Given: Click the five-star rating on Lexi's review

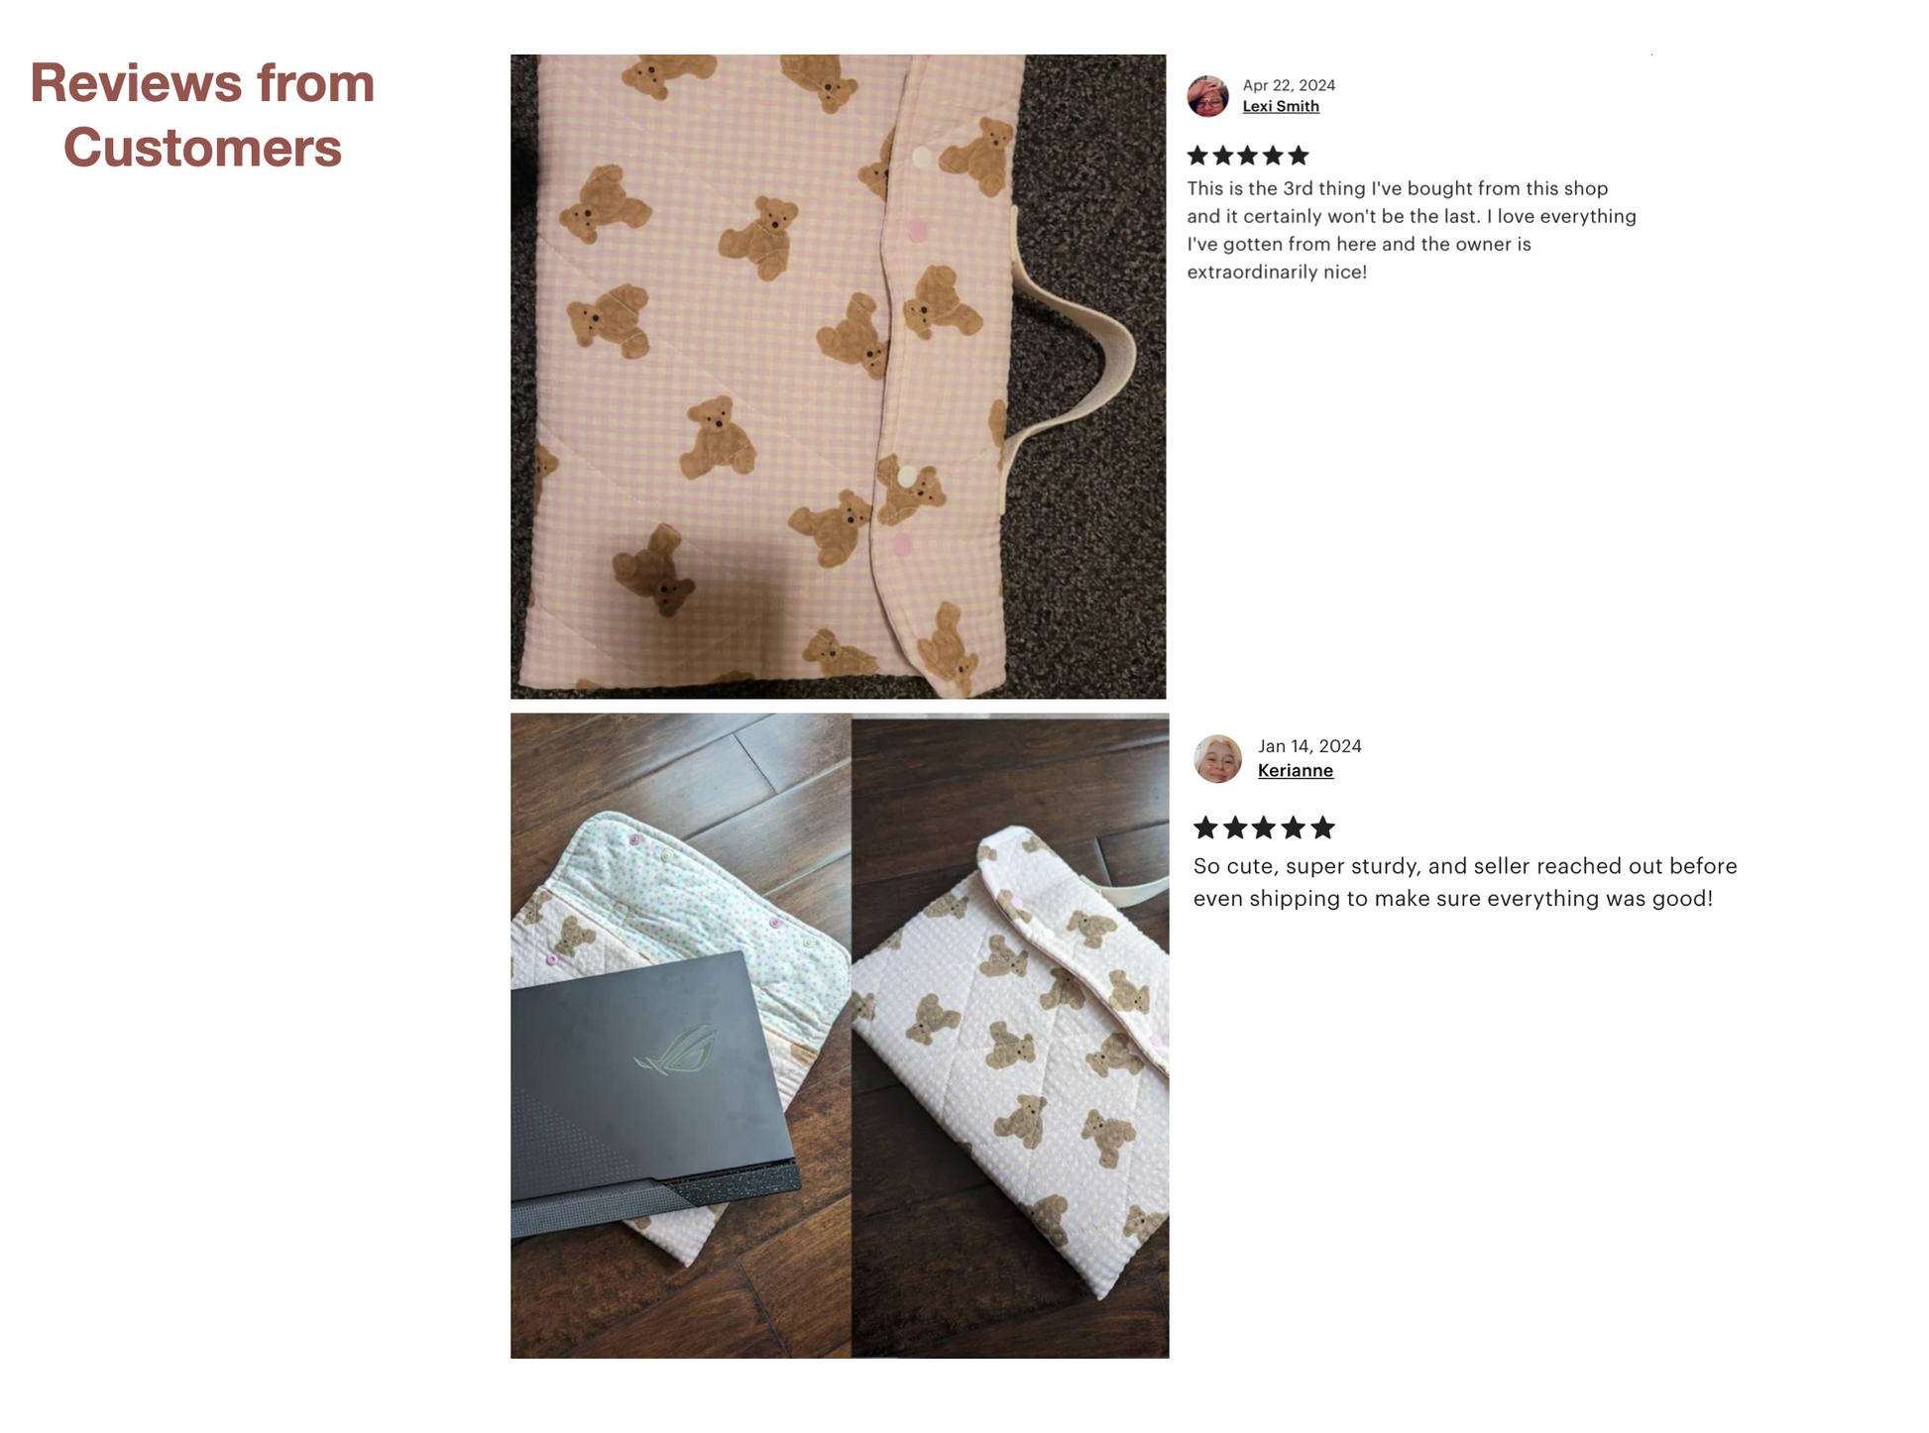Looking at the screenshot, I should pos(1248,156).
